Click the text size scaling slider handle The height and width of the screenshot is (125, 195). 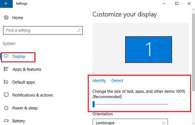click(94, 104)
